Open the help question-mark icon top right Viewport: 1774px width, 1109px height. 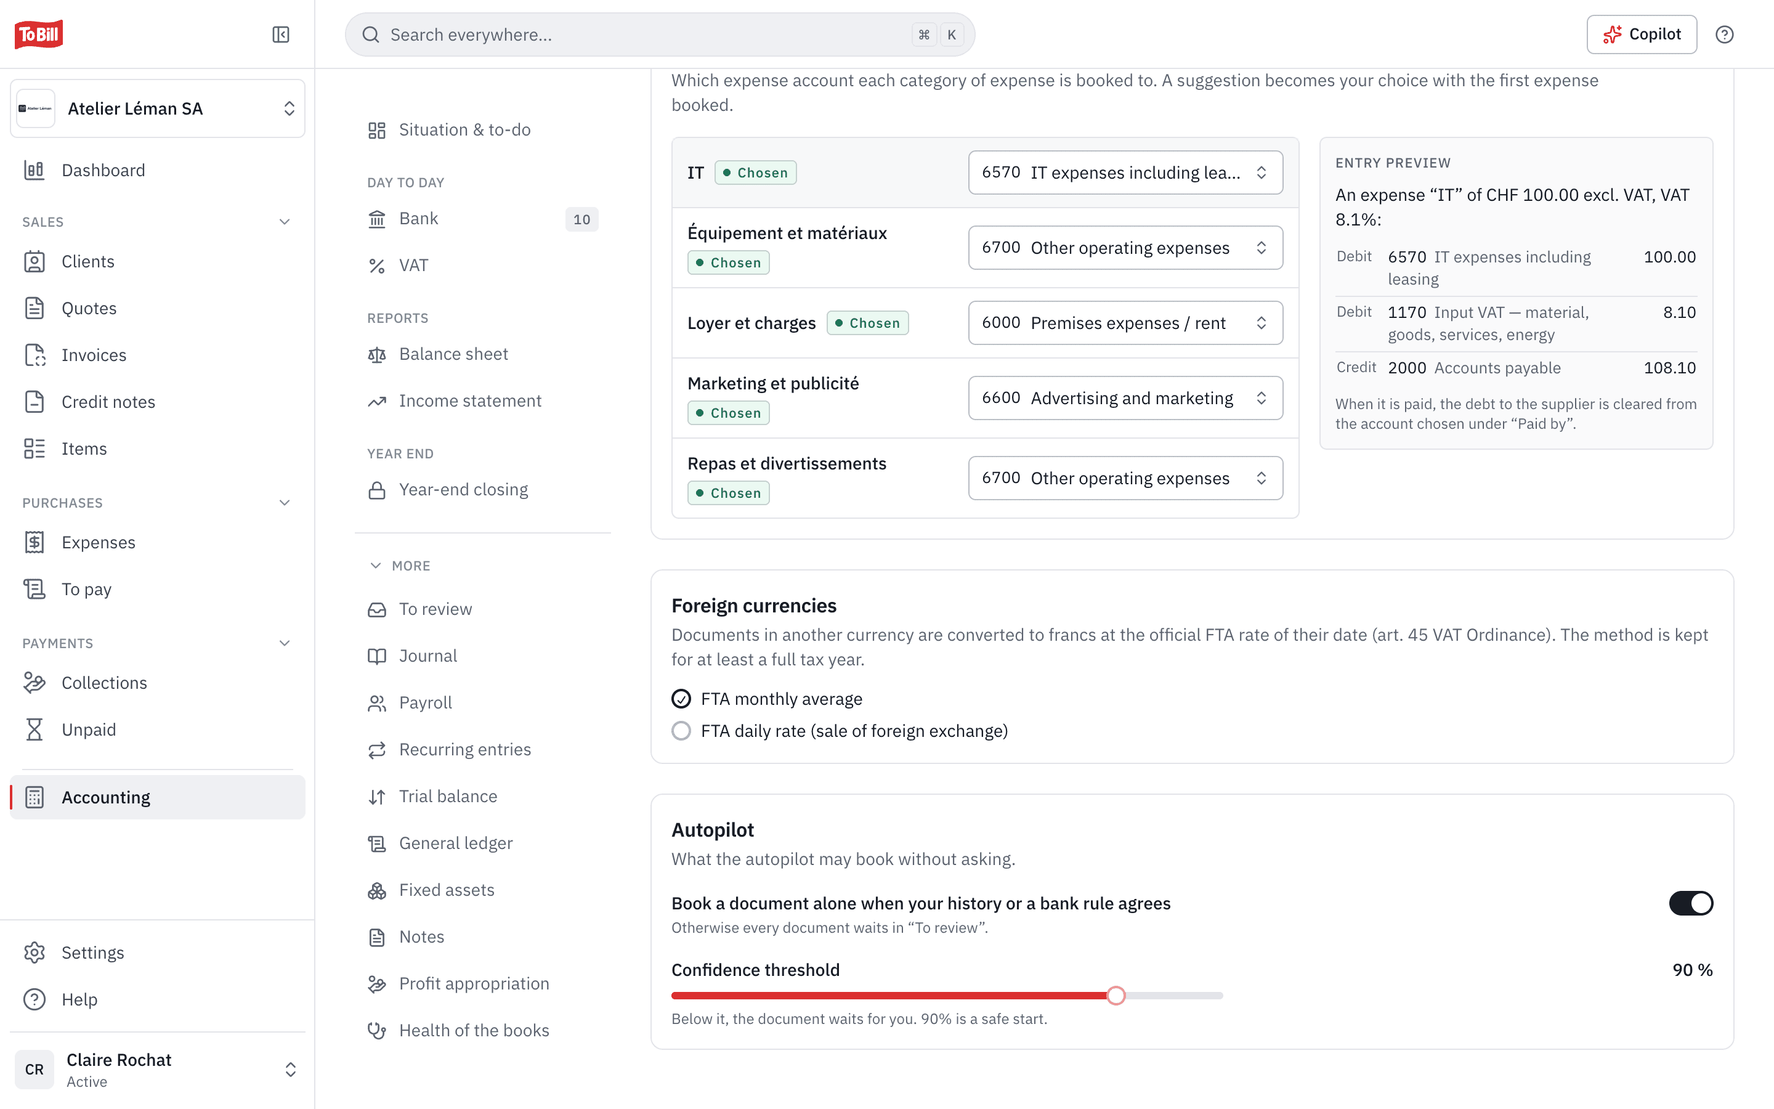point(1724,35)
